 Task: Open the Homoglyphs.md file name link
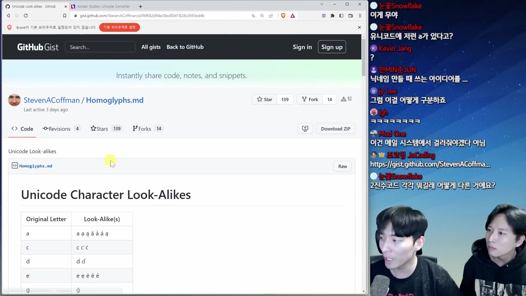coord(36,166)
